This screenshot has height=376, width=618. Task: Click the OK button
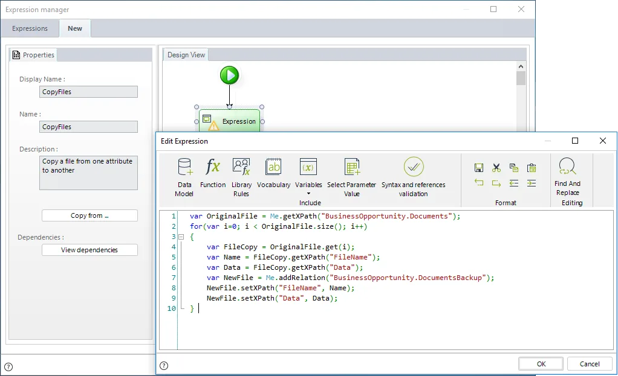pos(541,364)
